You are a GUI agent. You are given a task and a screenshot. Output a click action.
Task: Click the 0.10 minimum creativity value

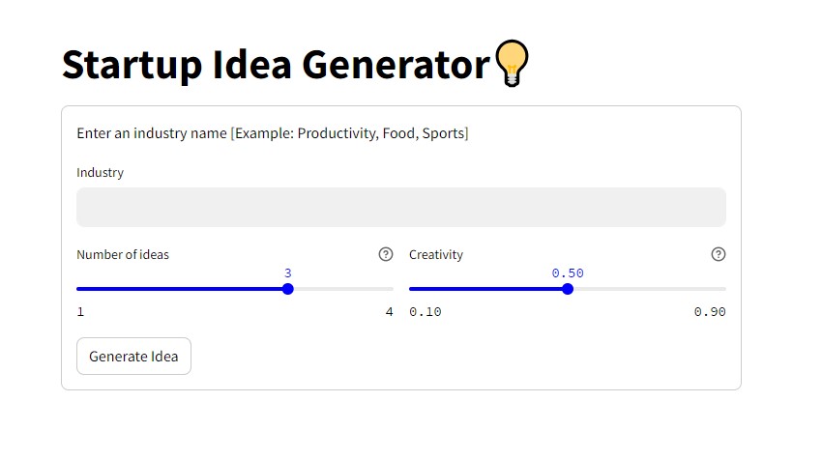[425, 311]
